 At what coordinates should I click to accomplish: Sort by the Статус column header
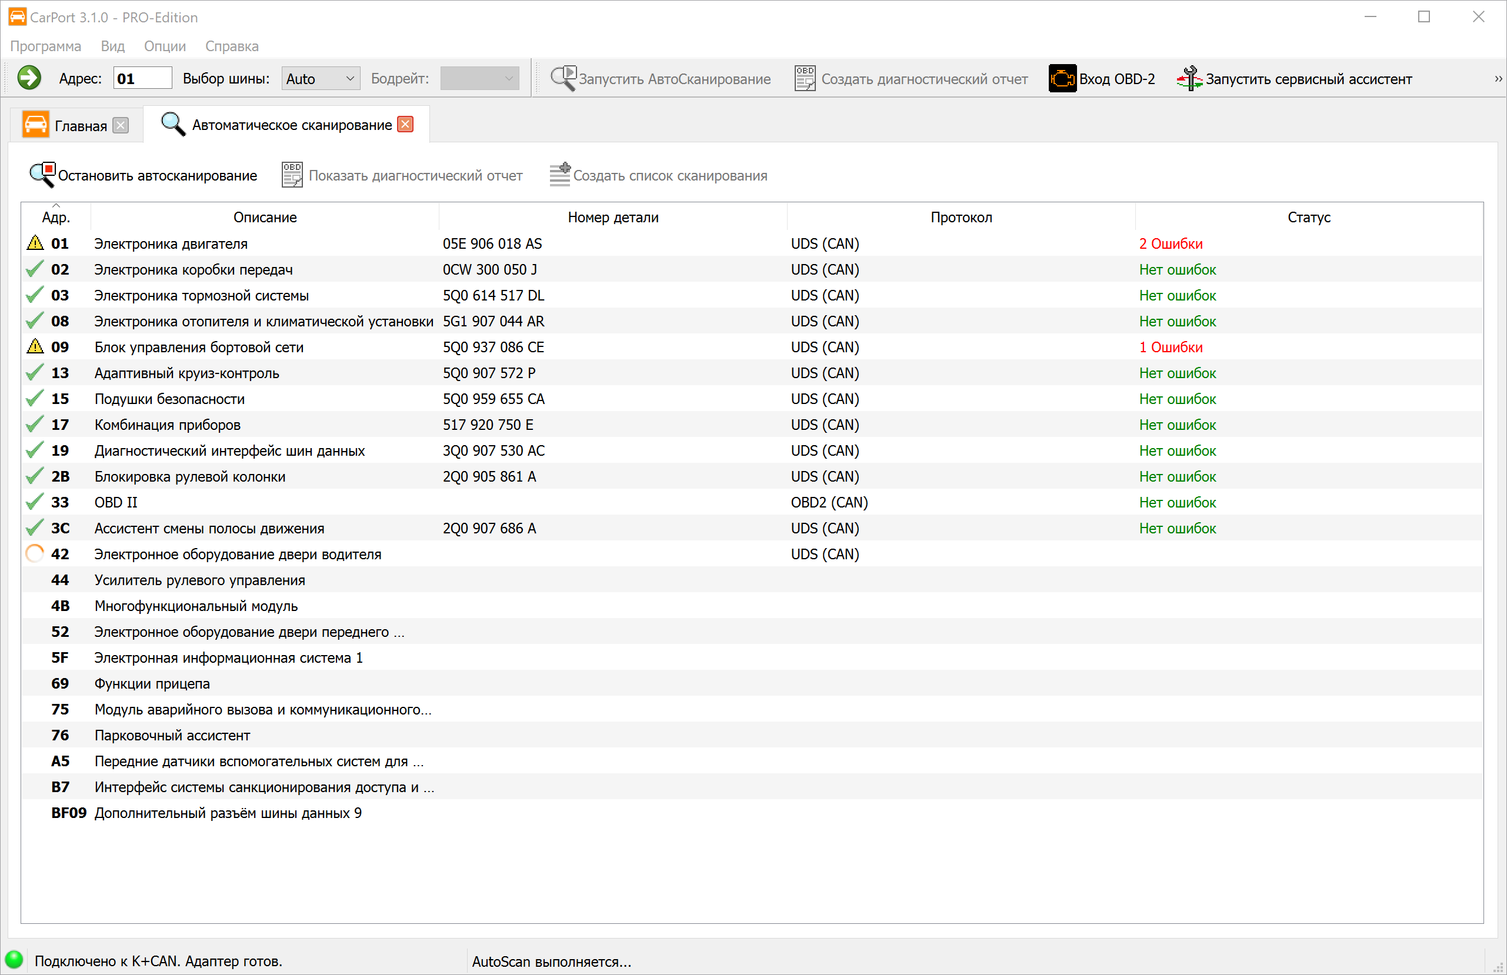click(x=1308, y=217)
